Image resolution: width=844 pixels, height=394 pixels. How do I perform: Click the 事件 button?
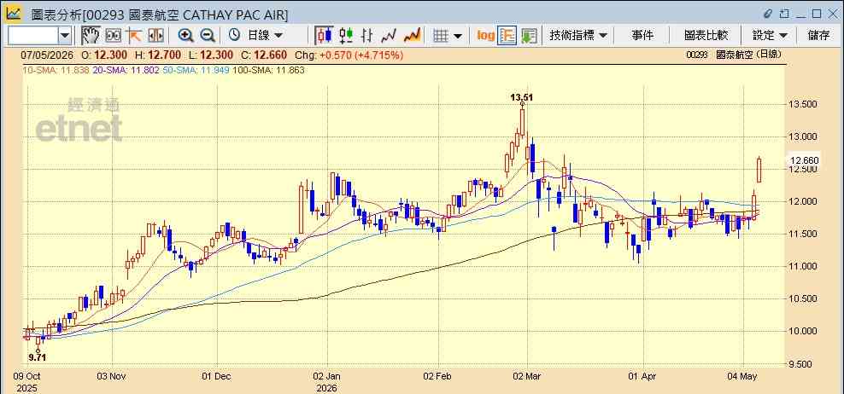[642, 36]
